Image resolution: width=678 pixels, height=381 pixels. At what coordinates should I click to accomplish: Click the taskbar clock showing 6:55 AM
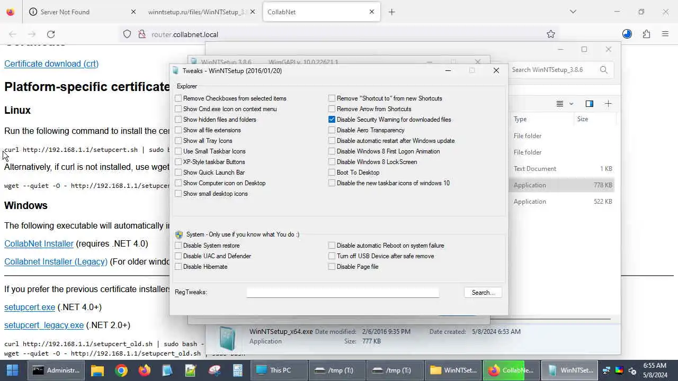click(x=655, y=370)
